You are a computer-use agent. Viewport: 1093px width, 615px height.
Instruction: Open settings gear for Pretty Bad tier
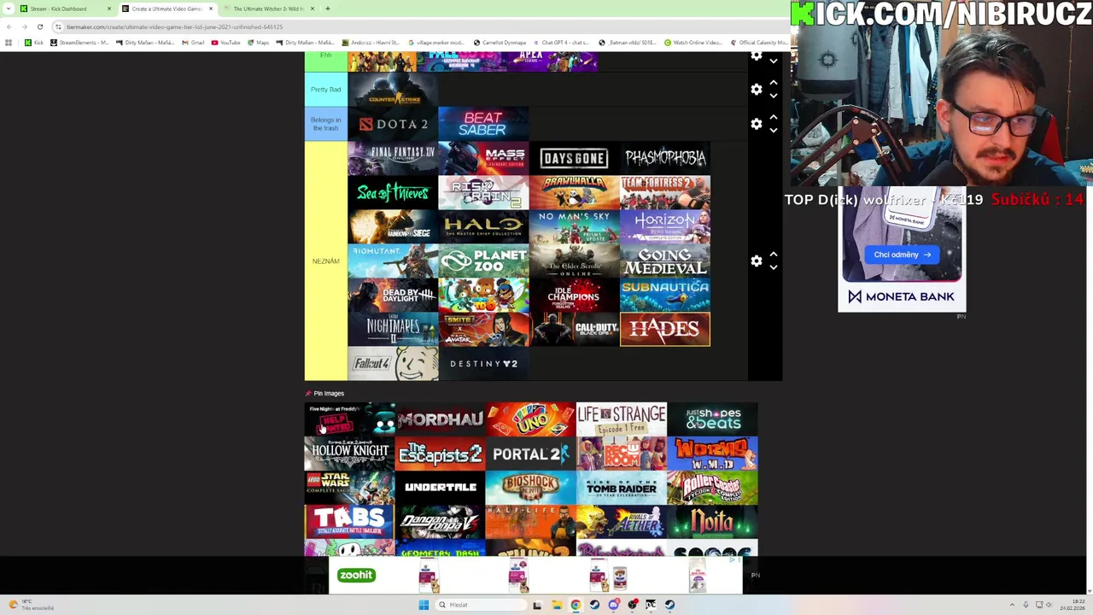pyautogui.click(x=756, y=90)
